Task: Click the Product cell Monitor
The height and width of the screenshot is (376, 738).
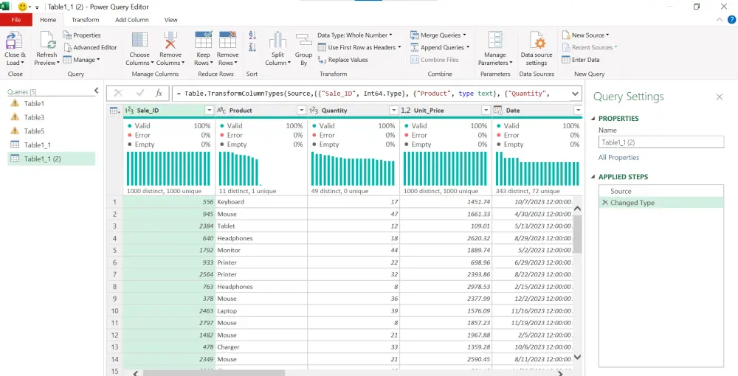Action: (x=261, y=250)
